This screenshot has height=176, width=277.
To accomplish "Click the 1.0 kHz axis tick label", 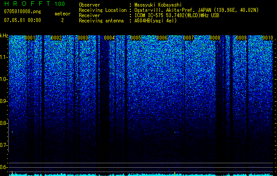I will click(3, 79).
